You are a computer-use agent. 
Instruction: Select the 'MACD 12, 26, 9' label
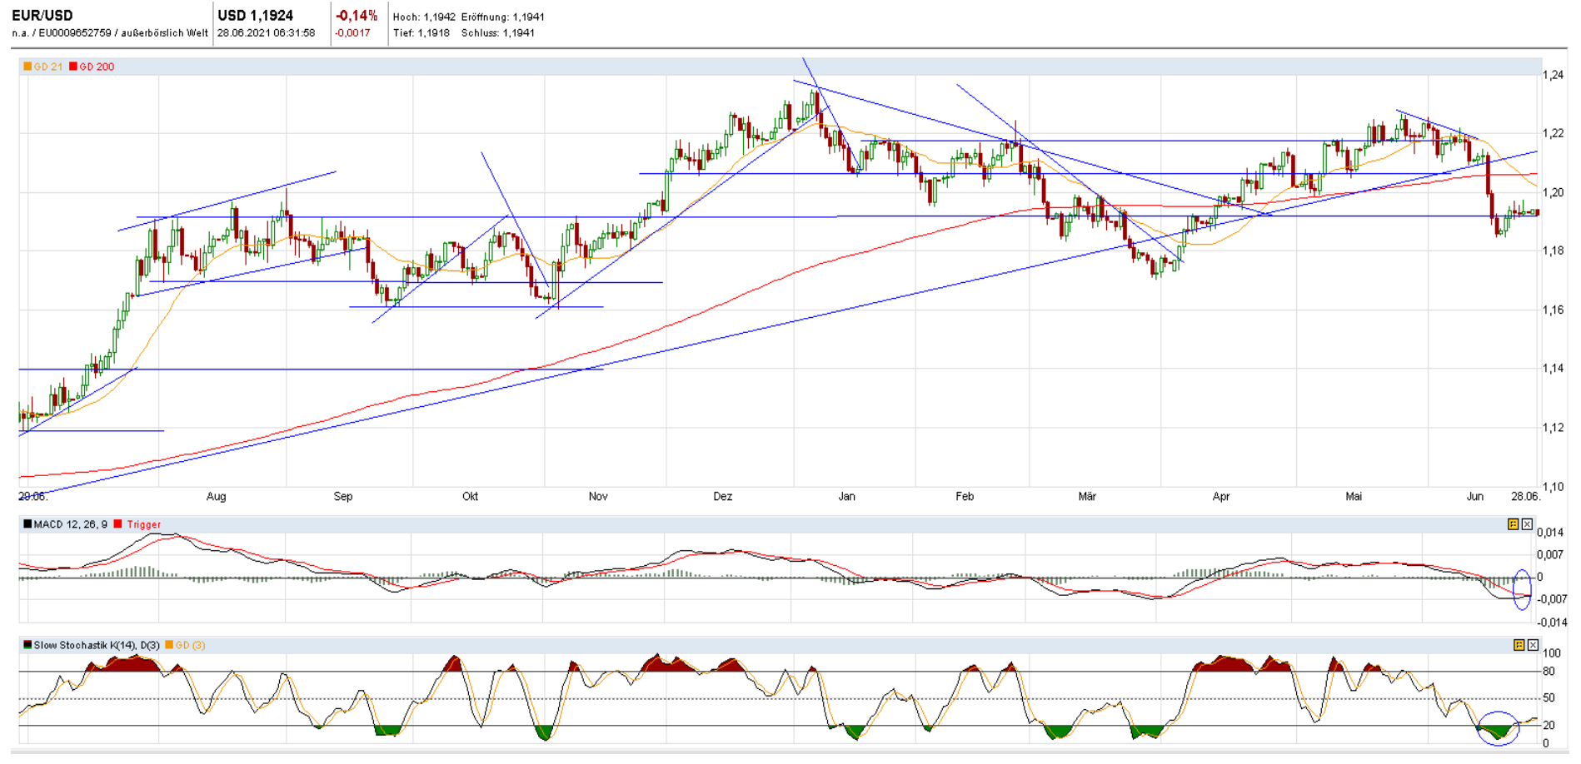click(x=71, y=524)
